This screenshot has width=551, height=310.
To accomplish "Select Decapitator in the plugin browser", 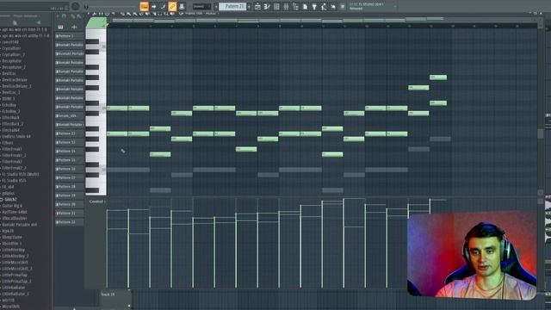I will click(x=11, y=61).
